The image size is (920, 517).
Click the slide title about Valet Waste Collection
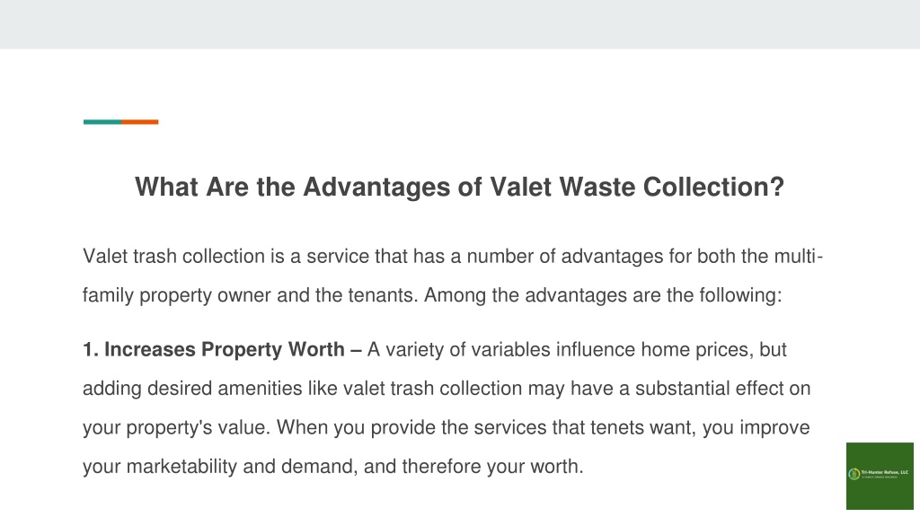click(459, 187)
